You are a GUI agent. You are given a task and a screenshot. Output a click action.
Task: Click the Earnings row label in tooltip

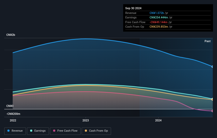pyautogui.click(x=131, y=17)
